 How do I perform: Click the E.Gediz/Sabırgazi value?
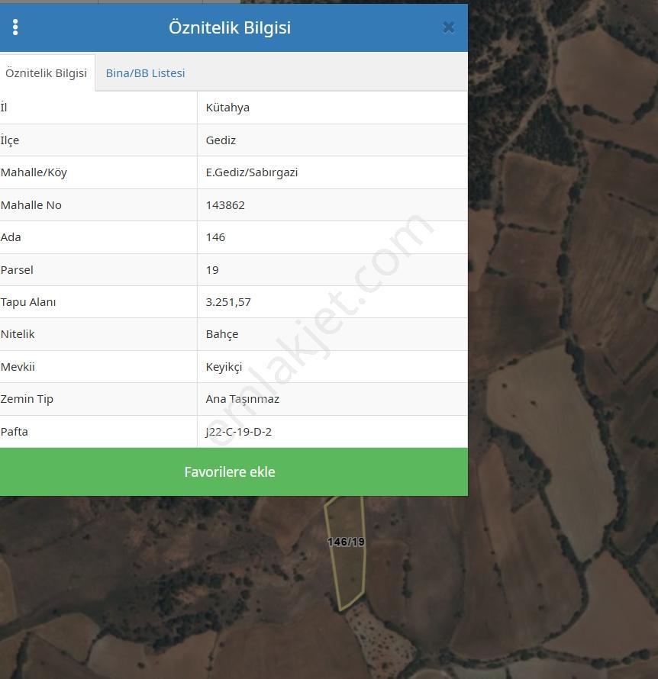(252, 172)
